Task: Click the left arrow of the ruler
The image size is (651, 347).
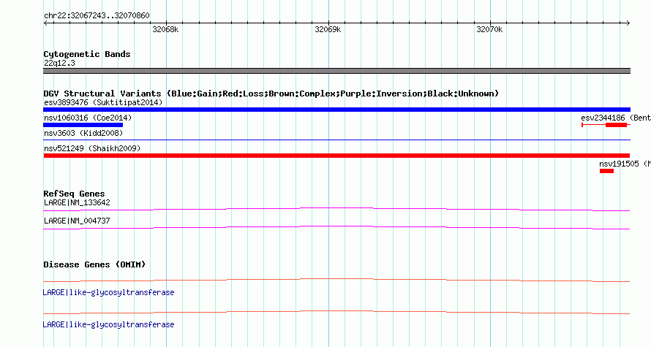Action: [x=46, y=23]
